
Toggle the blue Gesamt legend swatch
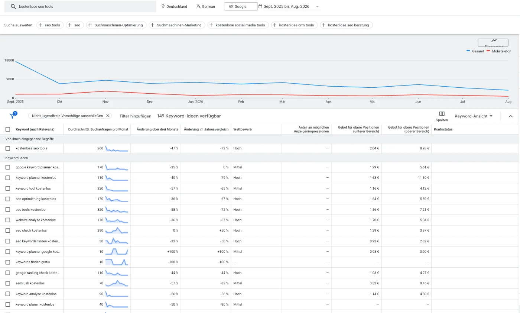pyautogui.click(x=468, y=51)
